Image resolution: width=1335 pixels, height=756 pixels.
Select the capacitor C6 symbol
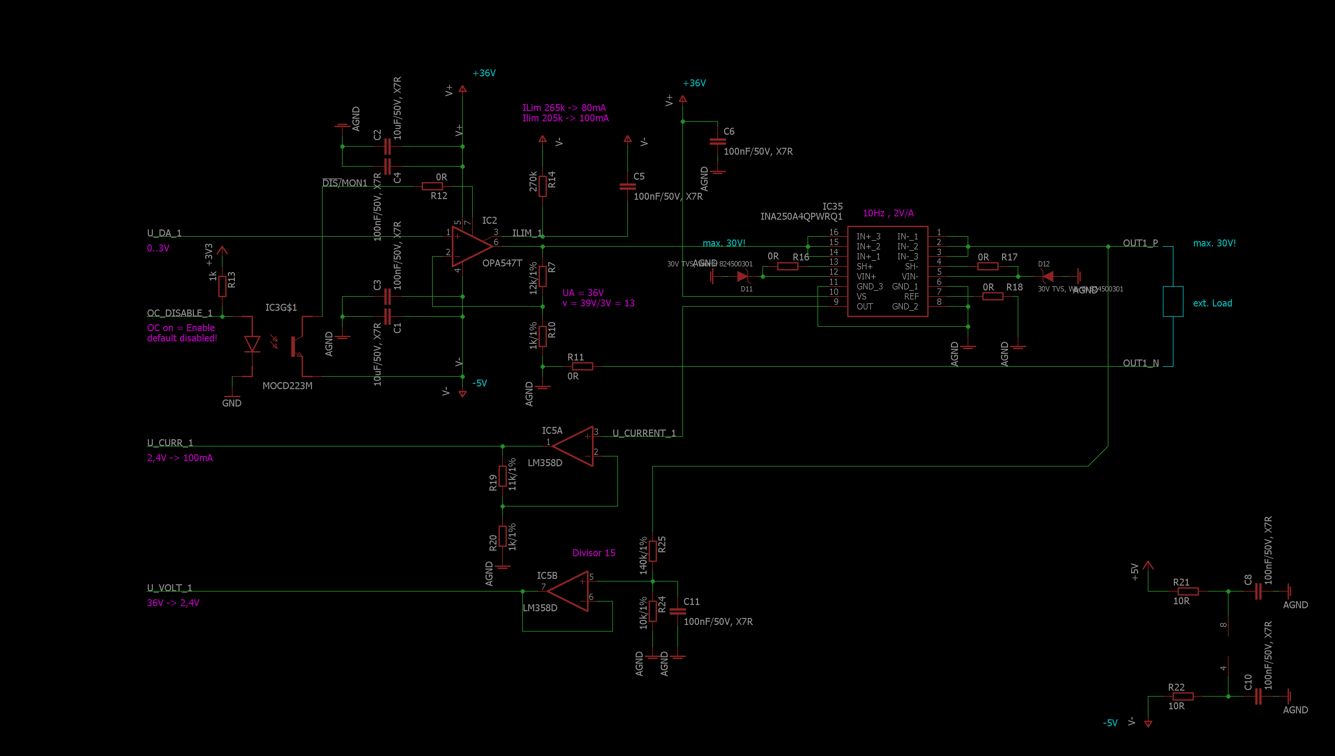click(717, 141)
